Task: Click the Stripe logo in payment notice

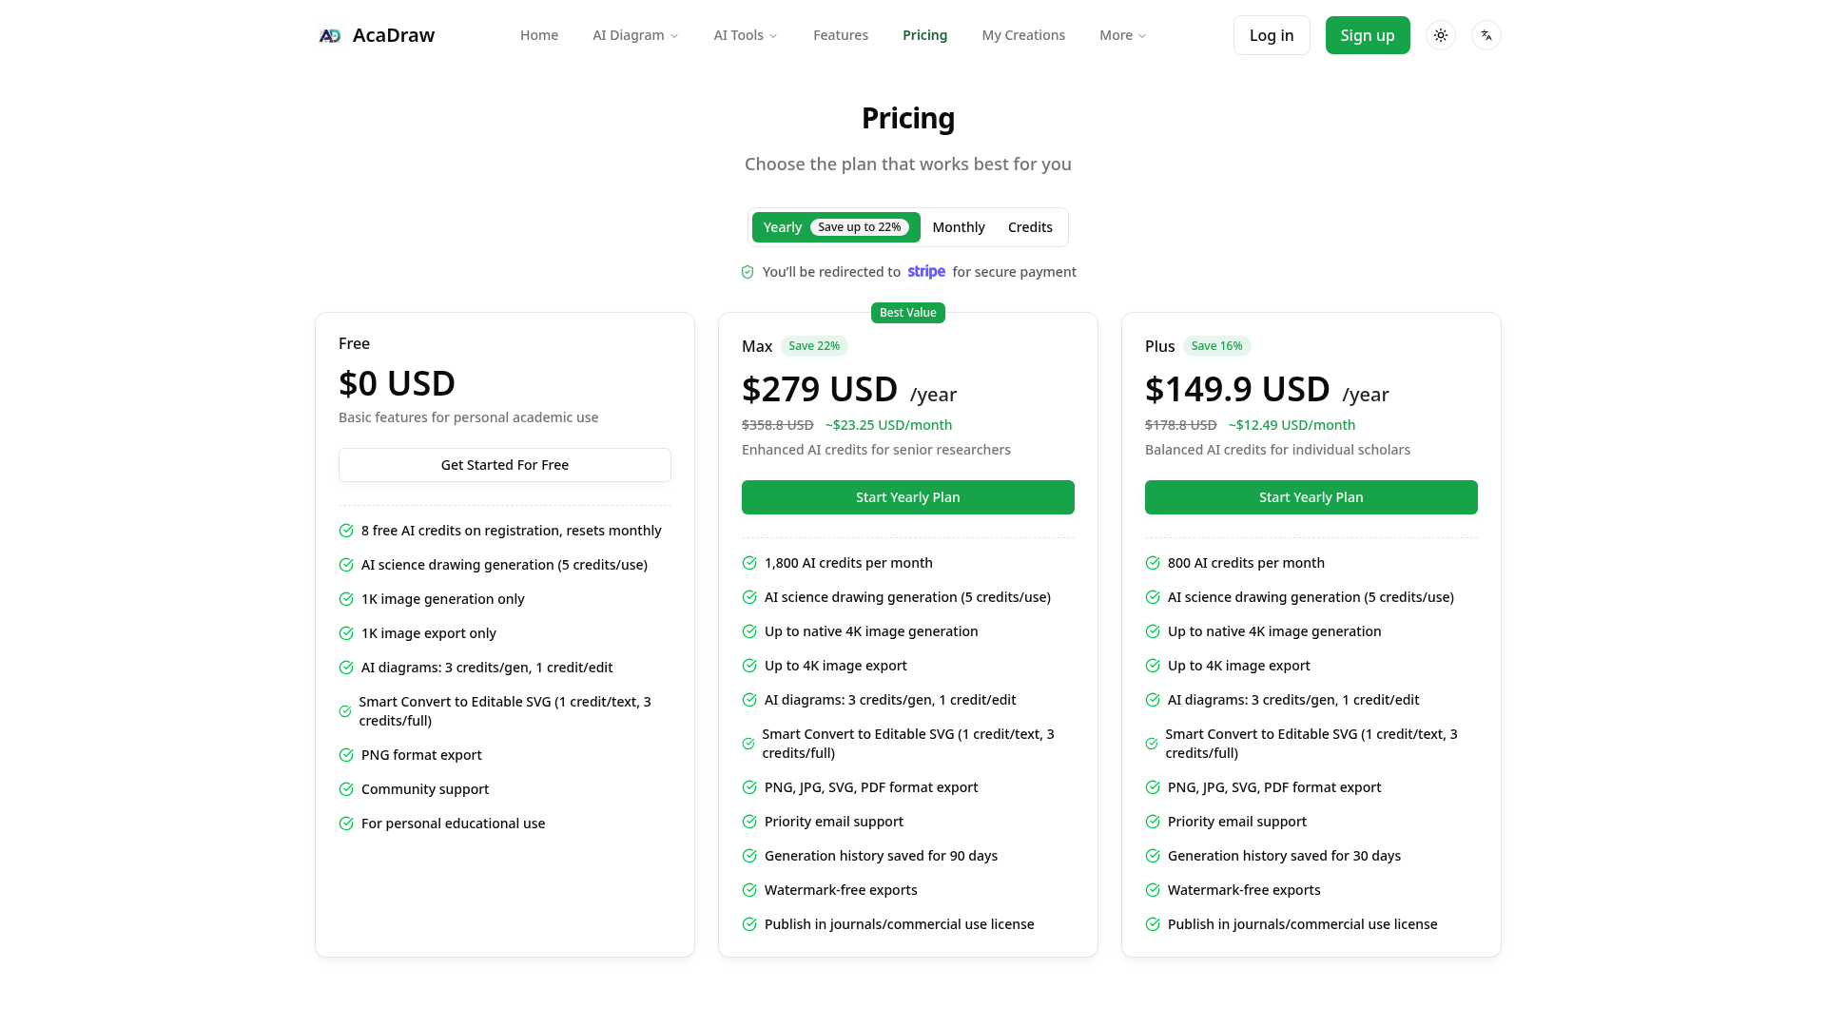Action: 926,272
